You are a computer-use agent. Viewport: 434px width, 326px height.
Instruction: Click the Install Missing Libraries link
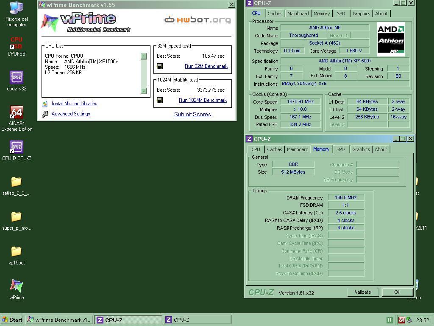click(x=74, y=104)
